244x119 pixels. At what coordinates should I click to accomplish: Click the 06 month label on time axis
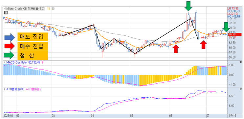[170, 116]
